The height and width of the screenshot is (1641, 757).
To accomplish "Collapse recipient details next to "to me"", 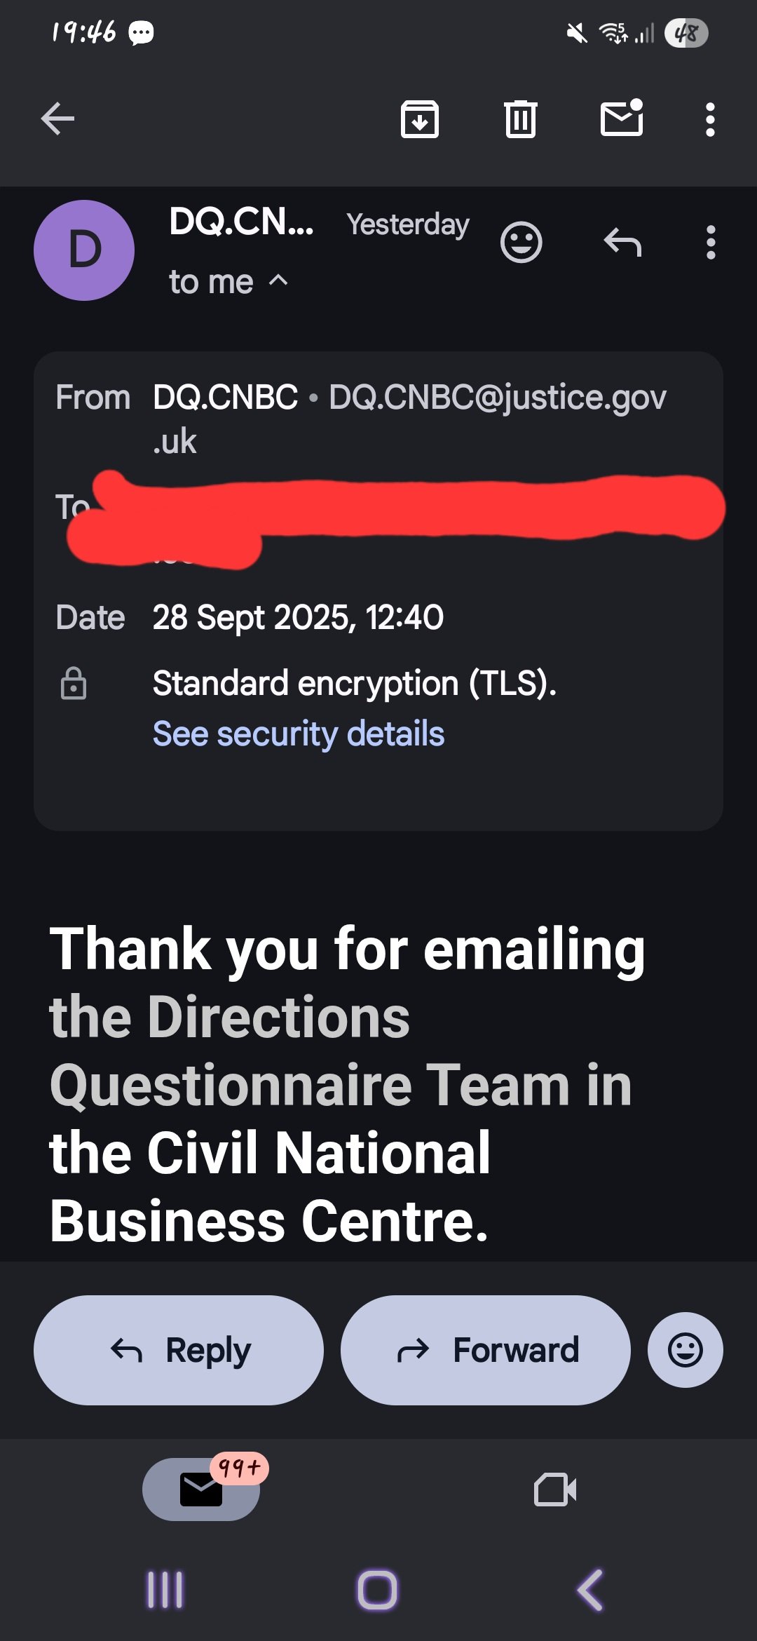I will coord(278,281).
